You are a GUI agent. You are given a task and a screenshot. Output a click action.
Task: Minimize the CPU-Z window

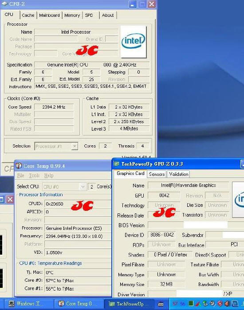click(133, 4)
